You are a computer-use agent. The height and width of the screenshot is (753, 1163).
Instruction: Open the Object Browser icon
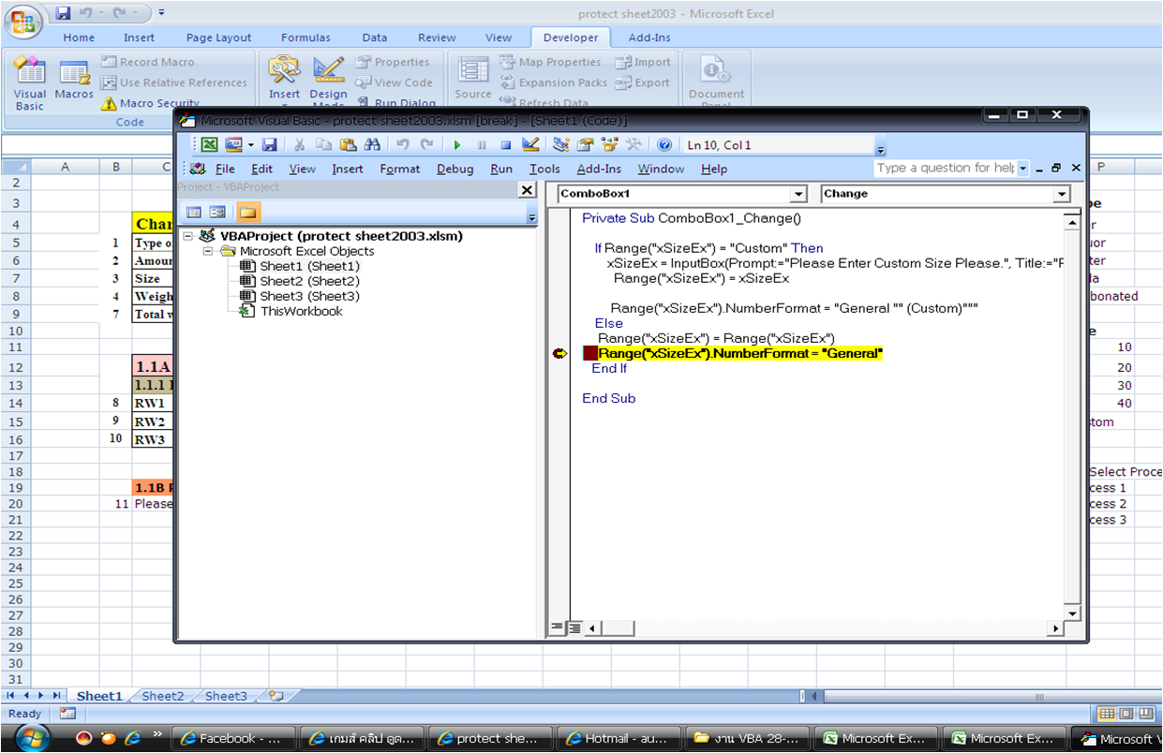point(610,145)
